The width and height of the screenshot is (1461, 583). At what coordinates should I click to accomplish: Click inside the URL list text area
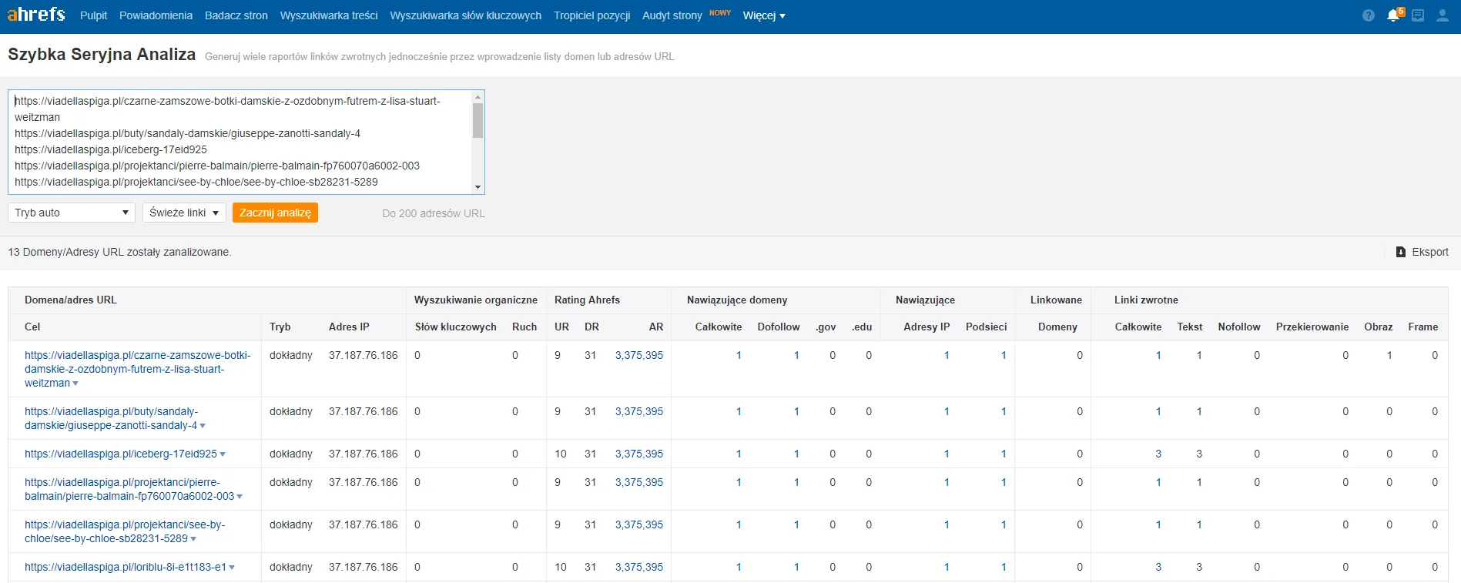click(240, 142)
